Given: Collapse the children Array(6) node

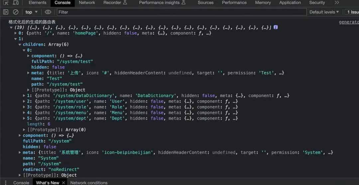Looking at the screenshot, I should pos(20,44).
